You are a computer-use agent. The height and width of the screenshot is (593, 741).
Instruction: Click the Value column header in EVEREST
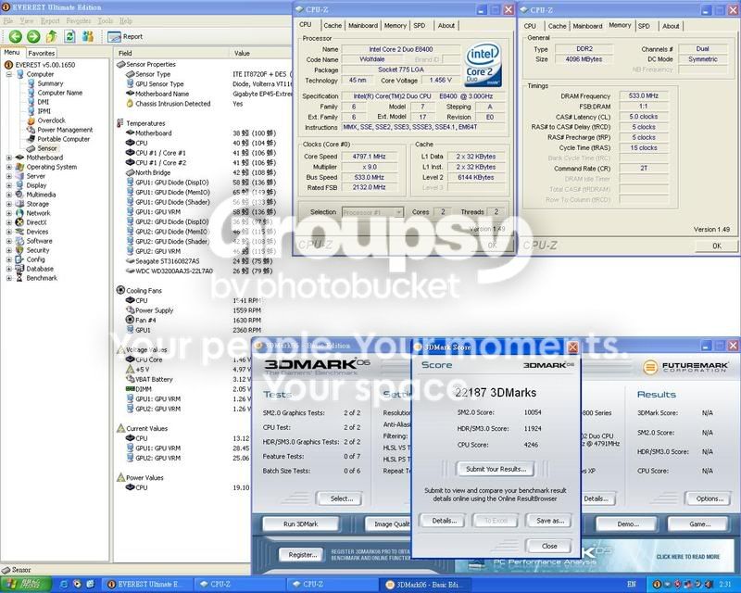261,53
